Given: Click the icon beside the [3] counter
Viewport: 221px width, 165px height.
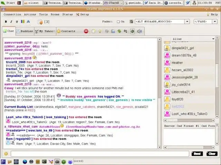Looking at the screenshot, I should point(40,22).
